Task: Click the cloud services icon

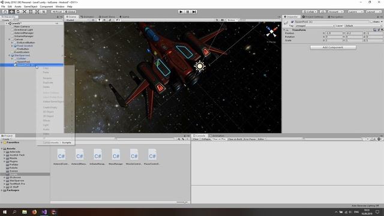Action: click(323, 12)
